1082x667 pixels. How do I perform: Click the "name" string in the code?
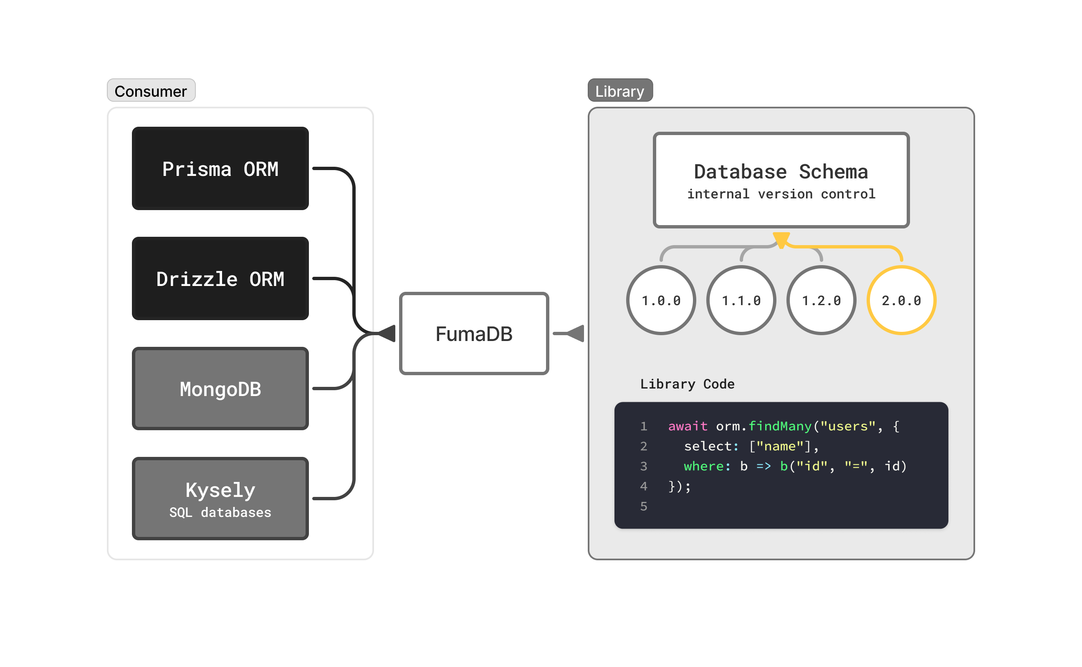(780, 446)
